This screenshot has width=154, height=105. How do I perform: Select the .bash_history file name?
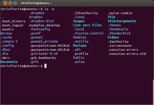[x=13, y=21]
